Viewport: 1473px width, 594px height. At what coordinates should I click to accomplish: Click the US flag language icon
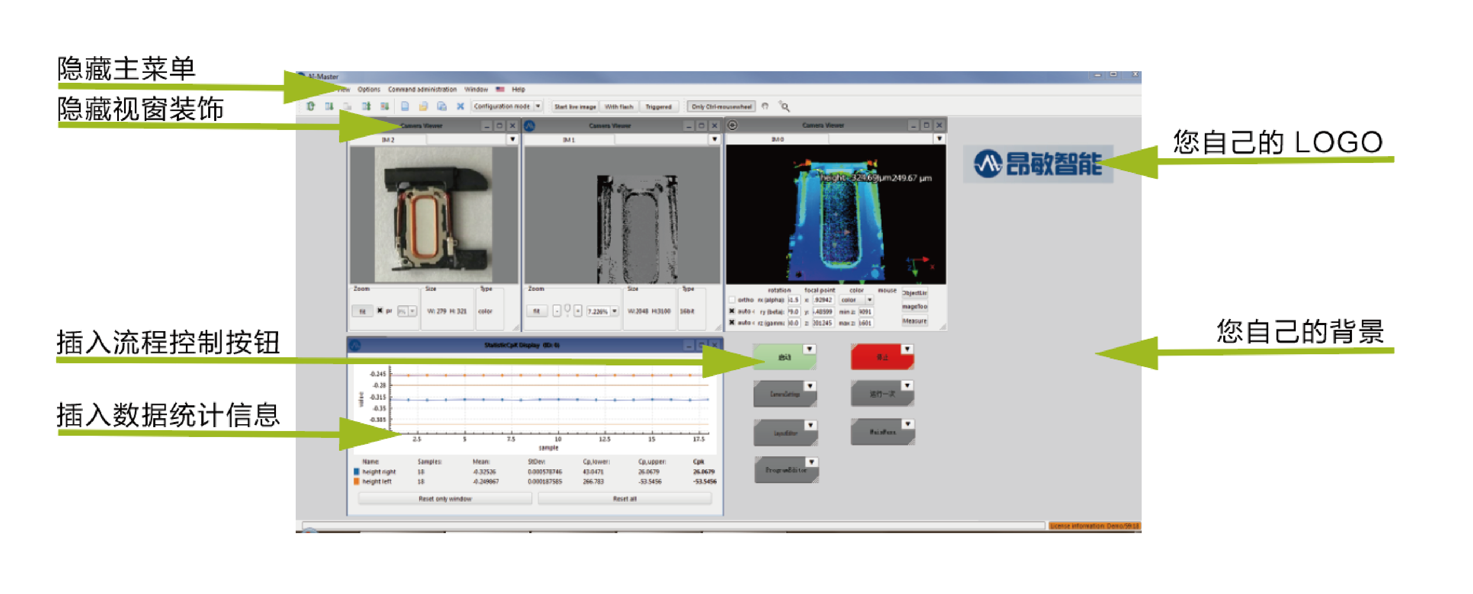tap(500, 89)
